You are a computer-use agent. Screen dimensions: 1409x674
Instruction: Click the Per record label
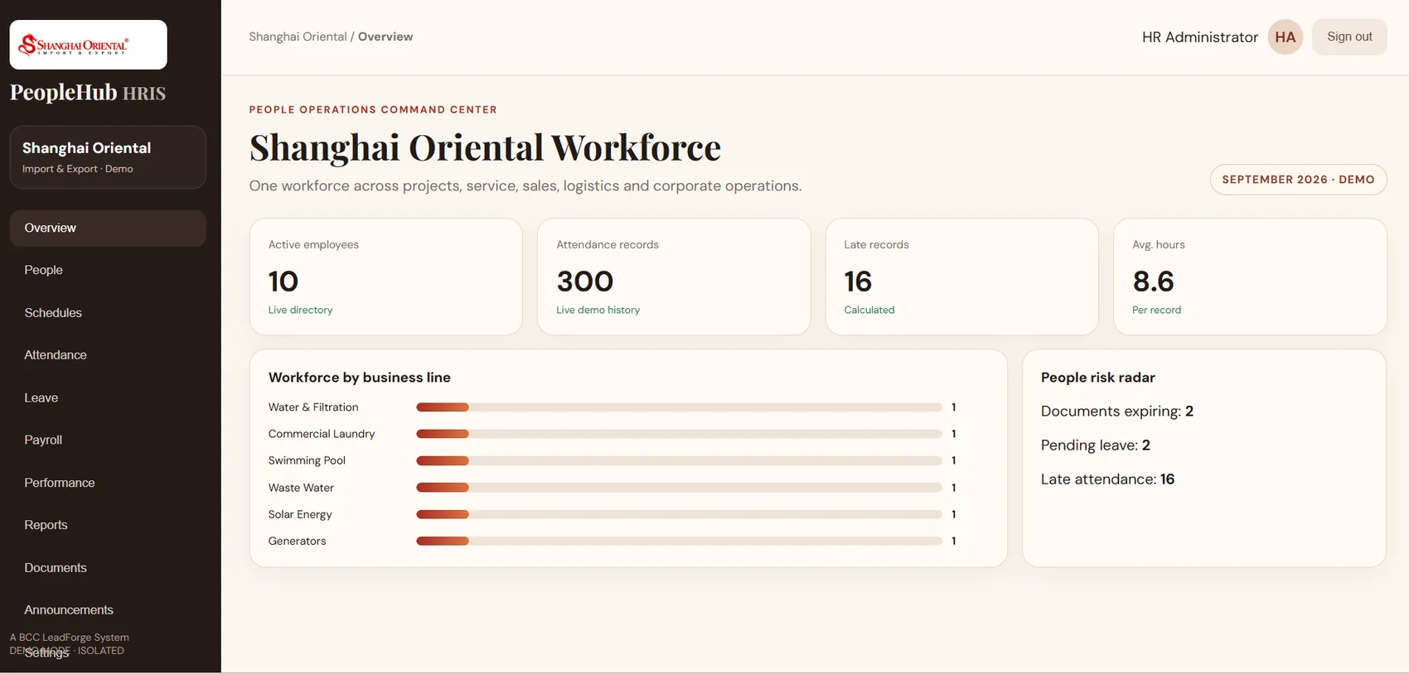click(x=1156, y=310)
